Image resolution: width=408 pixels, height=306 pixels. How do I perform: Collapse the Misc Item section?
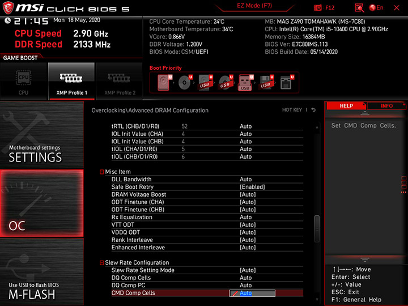(x=102, y=172)
